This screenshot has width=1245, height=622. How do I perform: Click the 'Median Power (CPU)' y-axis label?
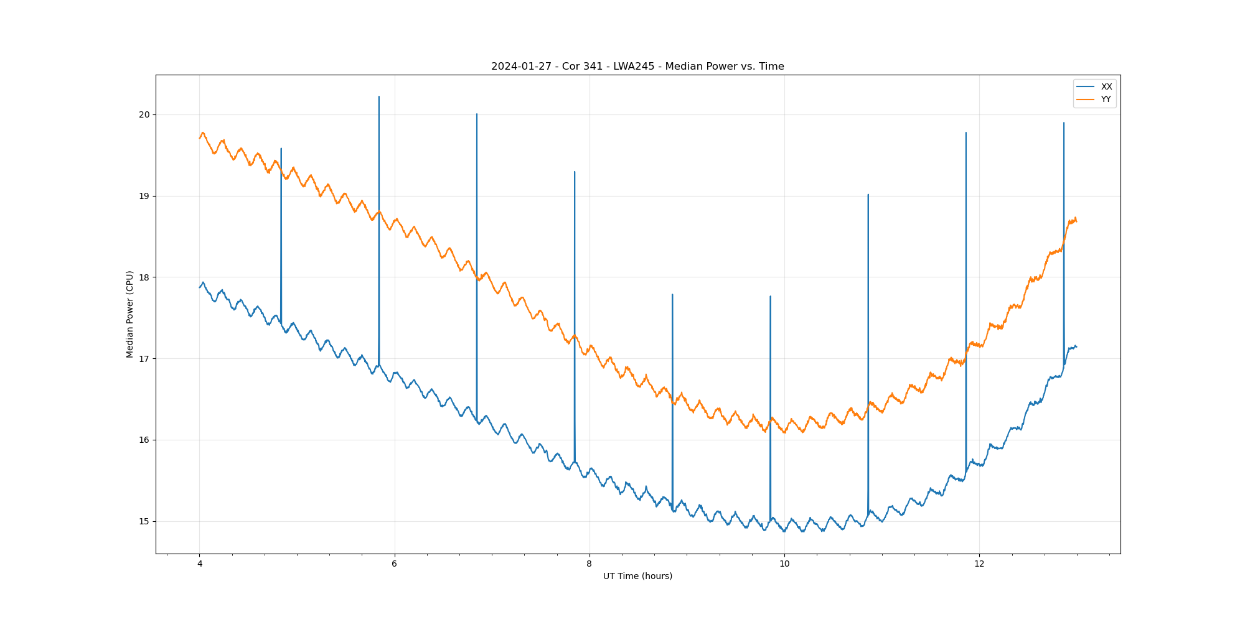pyautogui.click(x=129, y=314)
